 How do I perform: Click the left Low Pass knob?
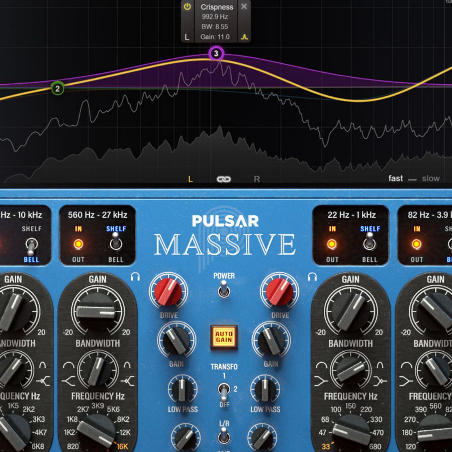coord(183,390)
